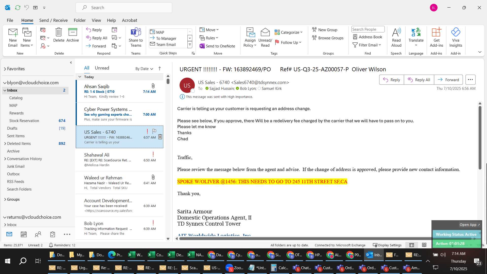This screenshot has height=274, width=487.
Task: Click the Meeting reply icon in Respond group
Action: (x=114, y=30)
